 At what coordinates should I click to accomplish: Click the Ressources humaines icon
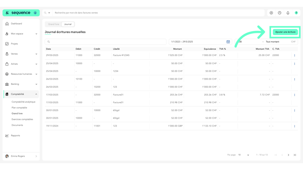pos(7,74)
